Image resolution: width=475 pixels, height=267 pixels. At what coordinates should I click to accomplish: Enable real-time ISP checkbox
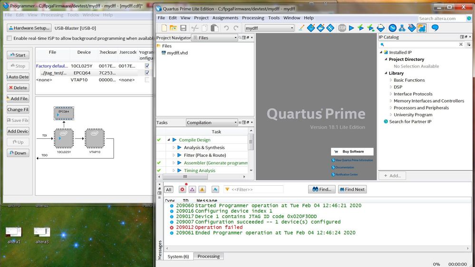(x=9, y=38)
